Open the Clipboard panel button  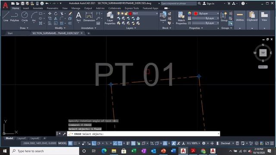pos(252,20)
